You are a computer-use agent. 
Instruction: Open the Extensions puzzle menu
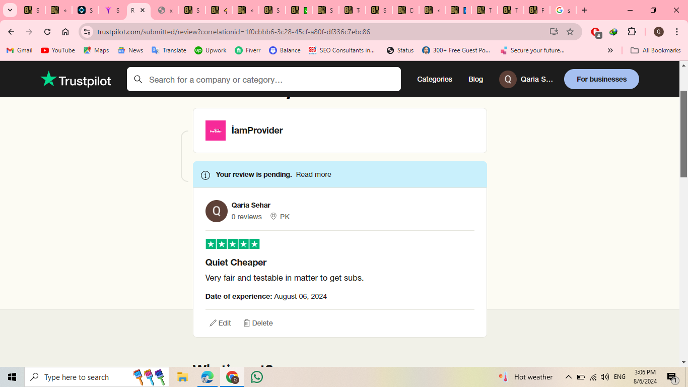click(x=632, y=32)
